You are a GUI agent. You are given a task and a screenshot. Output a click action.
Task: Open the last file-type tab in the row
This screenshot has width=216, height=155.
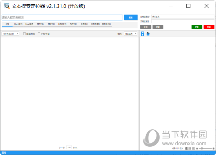click(x=106, y=24)
